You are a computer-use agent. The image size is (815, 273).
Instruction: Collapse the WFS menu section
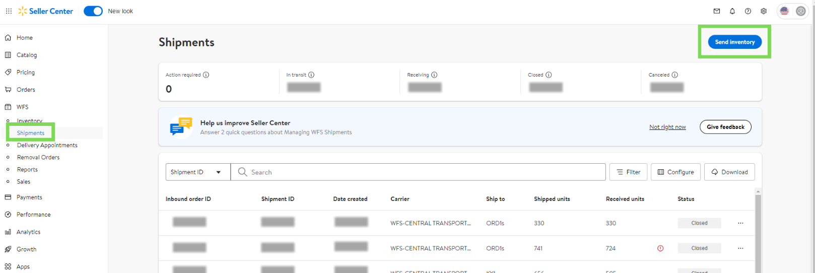tap(22, 107)
